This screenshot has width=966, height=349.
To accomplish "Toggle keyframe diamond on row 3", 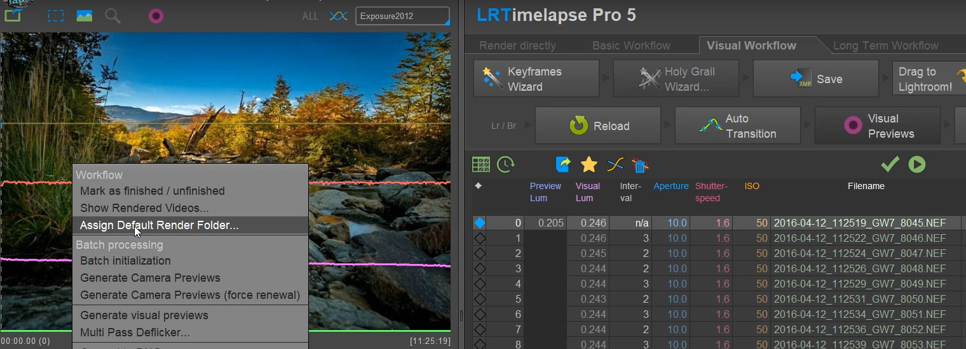I will (x=480, y=268).
